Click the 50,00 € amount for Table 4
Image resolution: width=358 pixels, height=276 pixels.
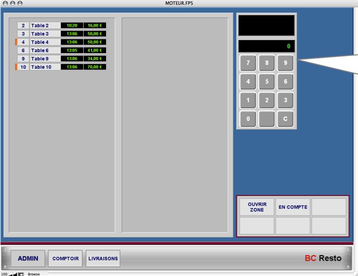(x=95, y=42)
